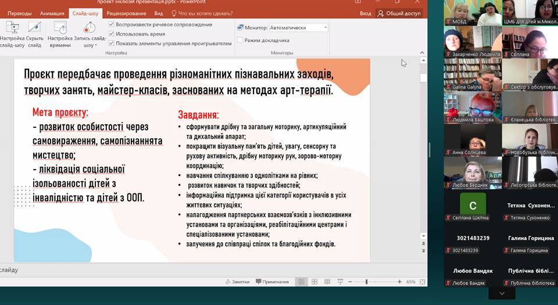
Task: Fit slide to current window
Action: coord(421,282)
